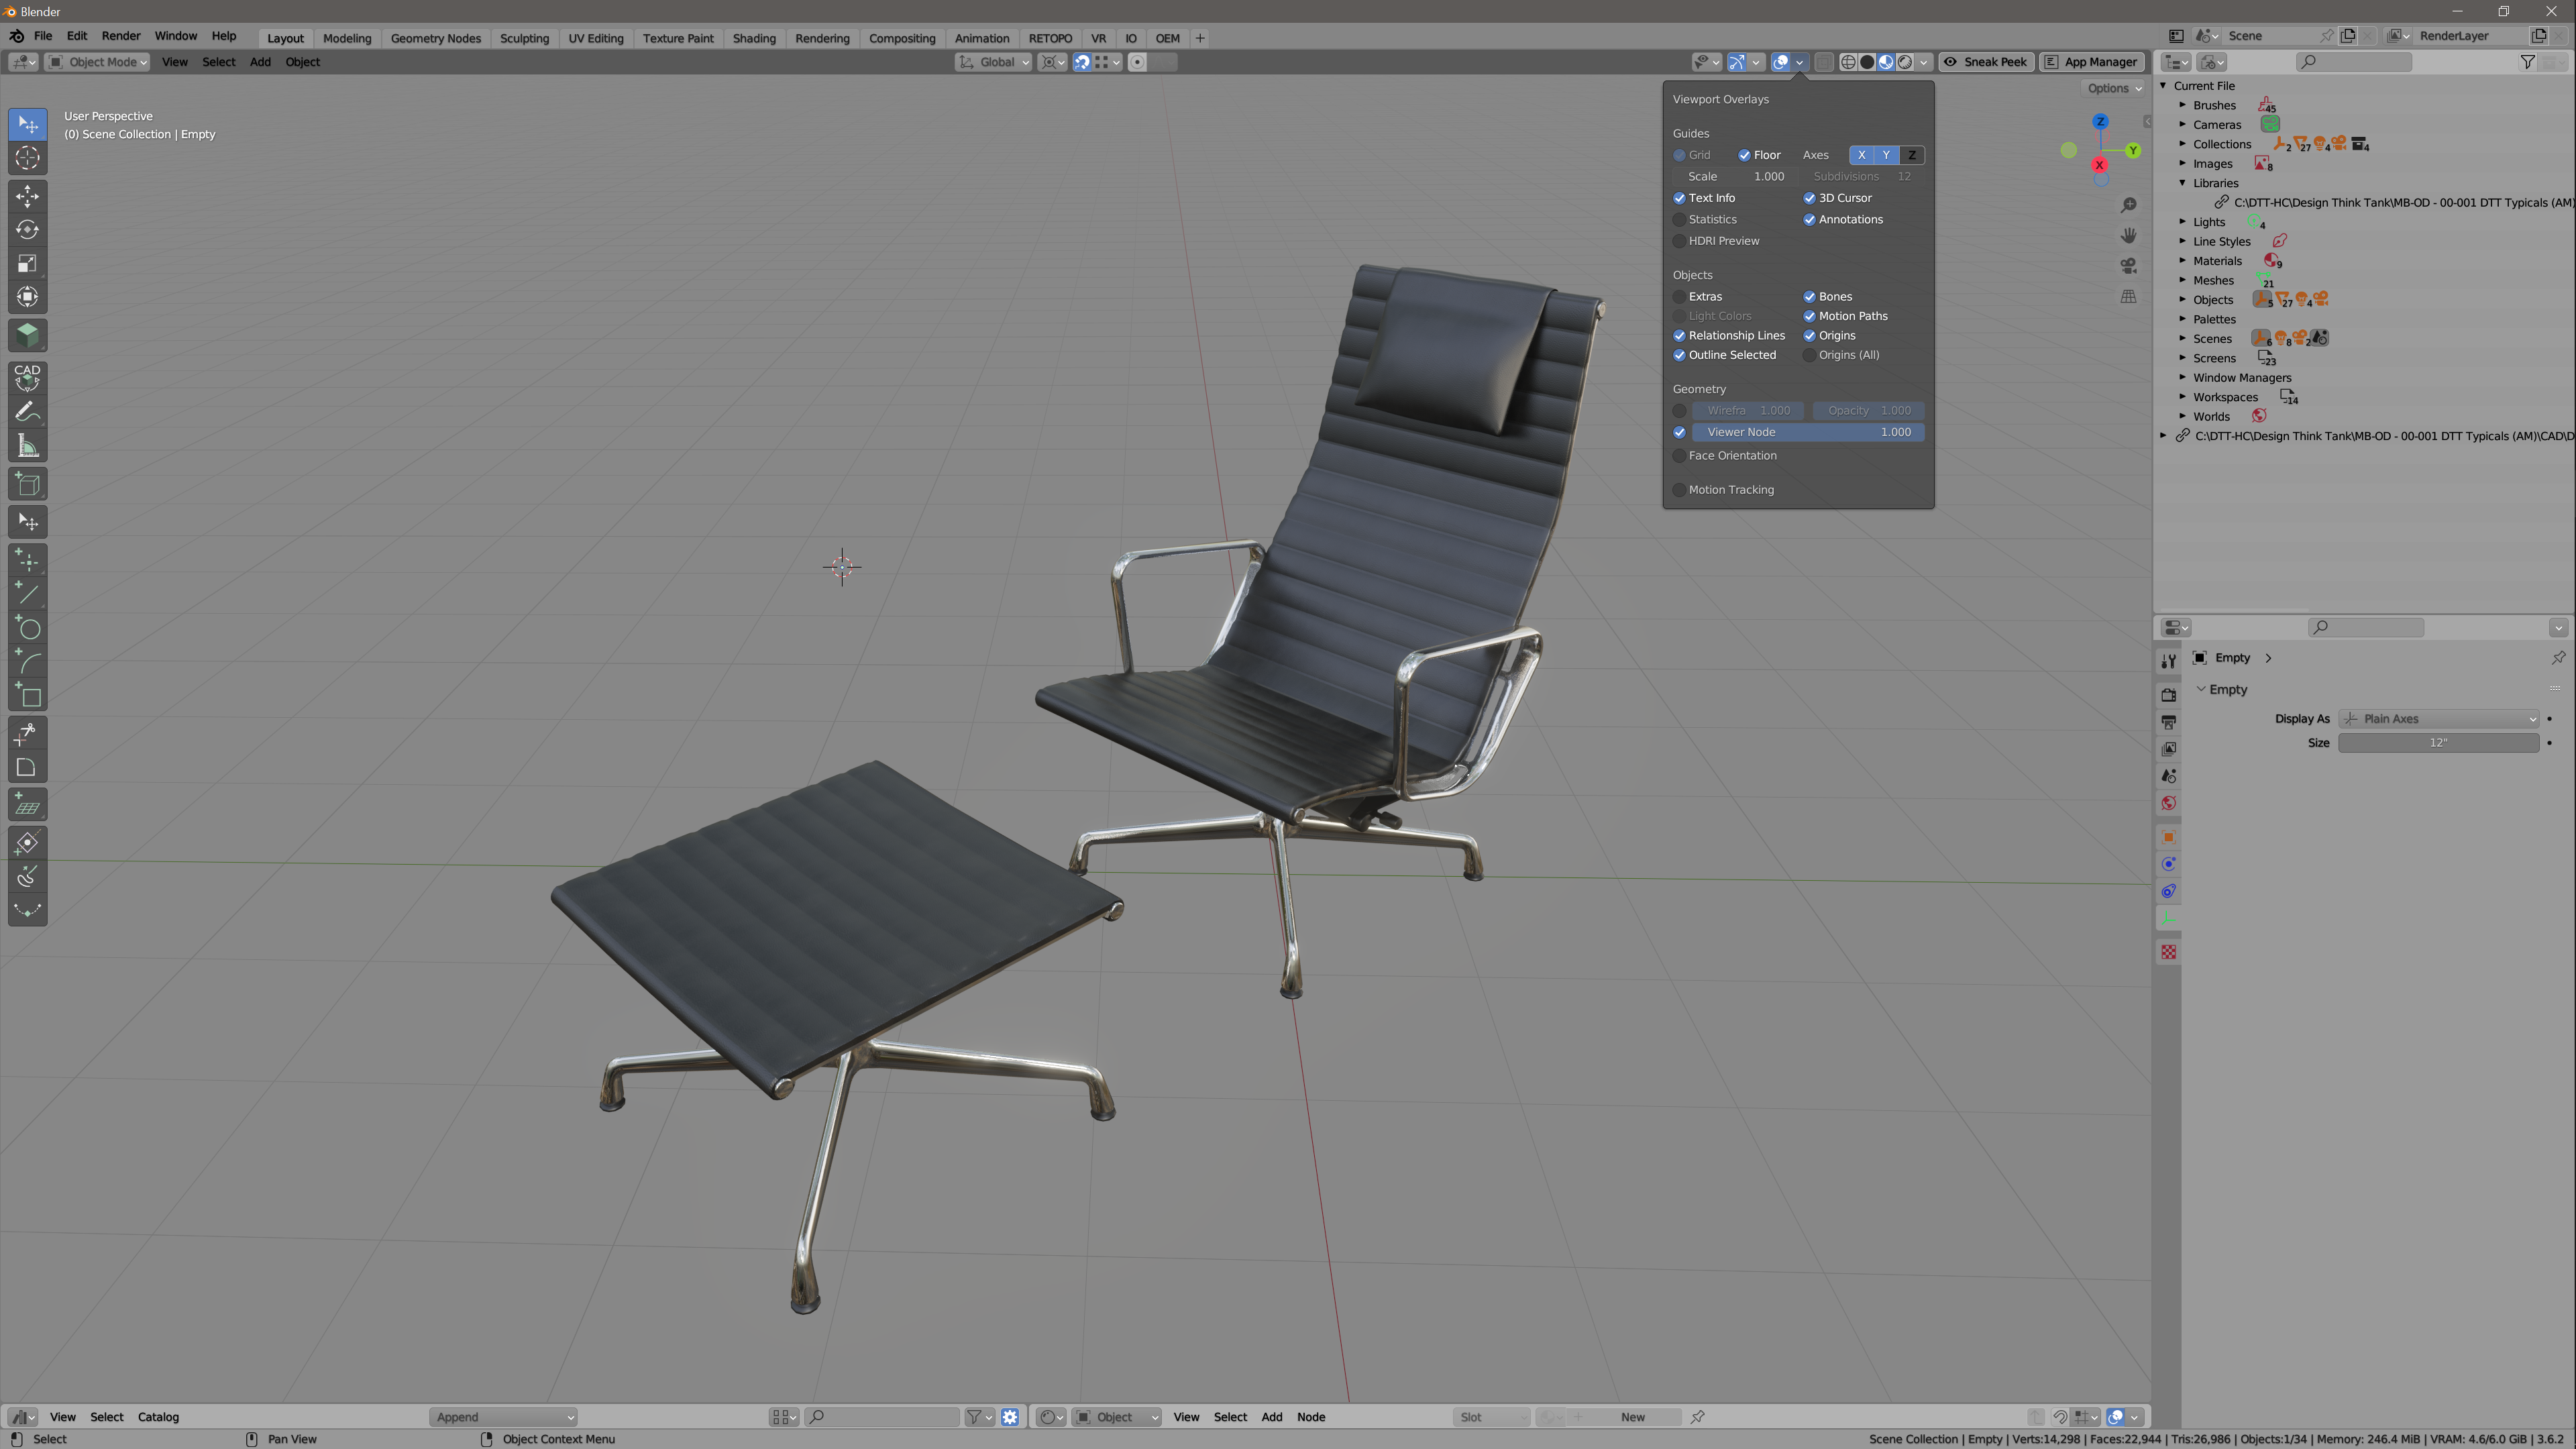Toggle camera view icon in viewport
This screenshot has width=2576, height=1449.
2129,266
